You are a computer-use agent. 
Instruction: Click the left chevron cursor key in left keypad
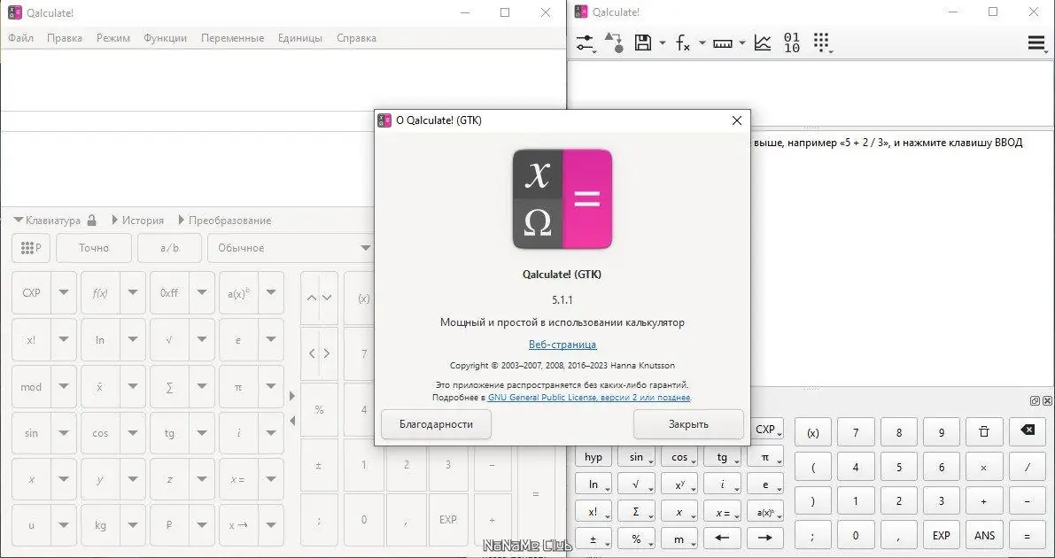(x=312, y=353)
